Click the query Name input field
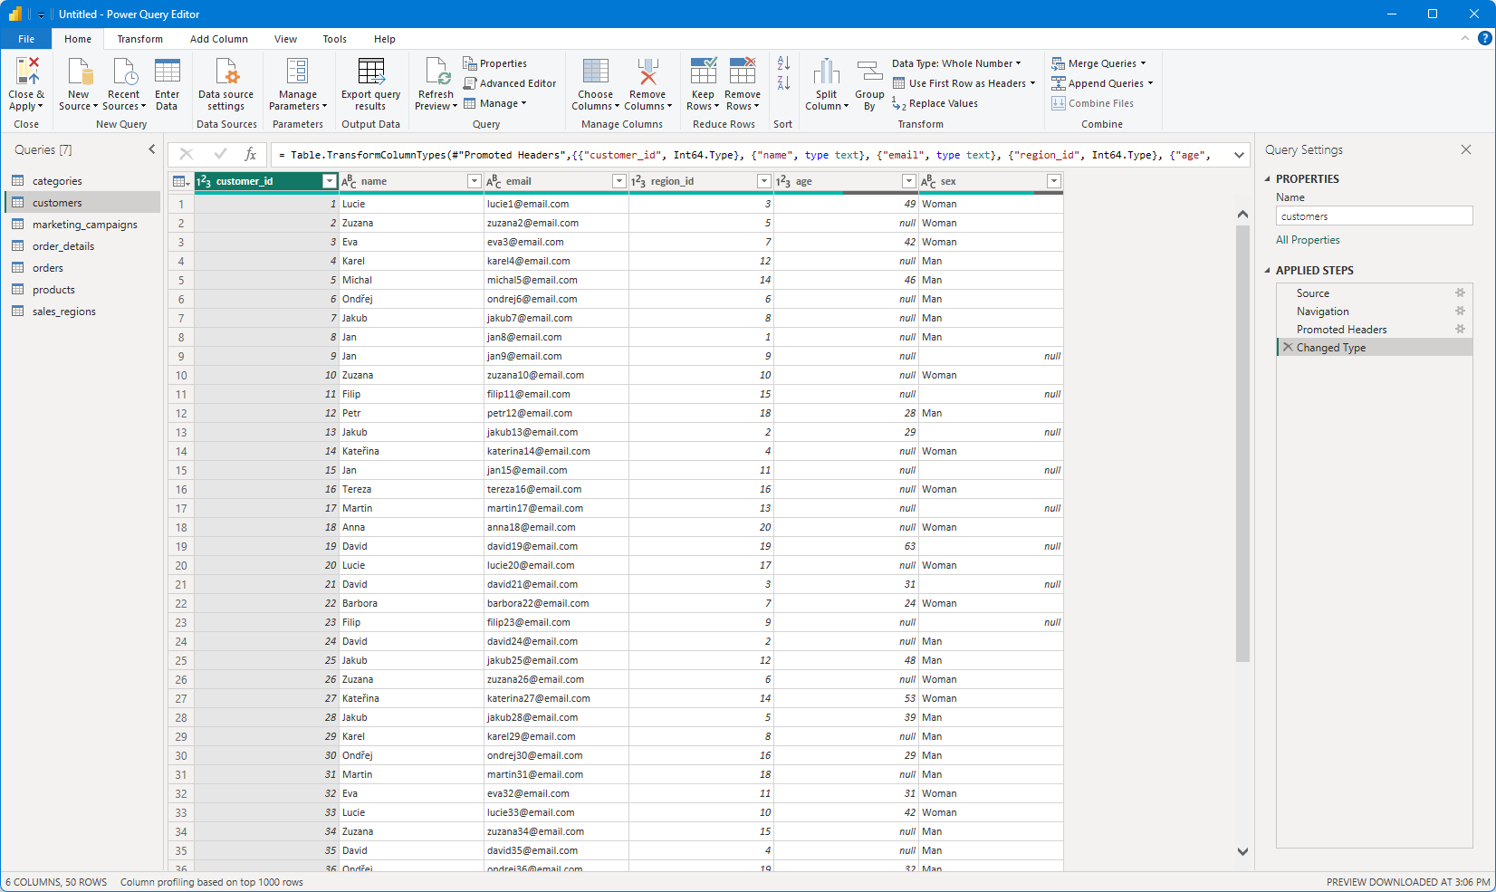This screenshot has height=892, width=1496. click(1374, 216)
